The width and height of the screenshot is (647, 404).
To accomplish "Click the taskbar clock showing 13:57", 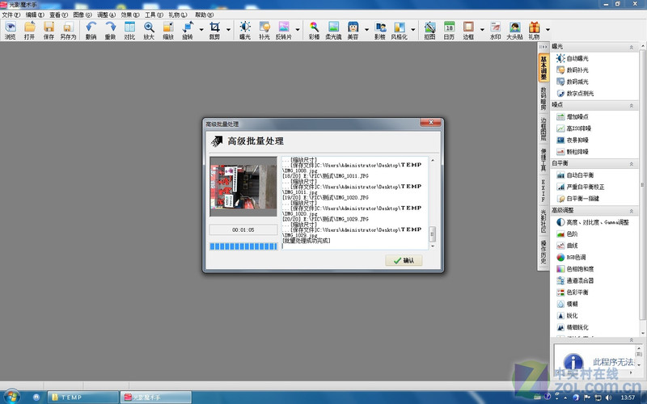I will [628, 398].
